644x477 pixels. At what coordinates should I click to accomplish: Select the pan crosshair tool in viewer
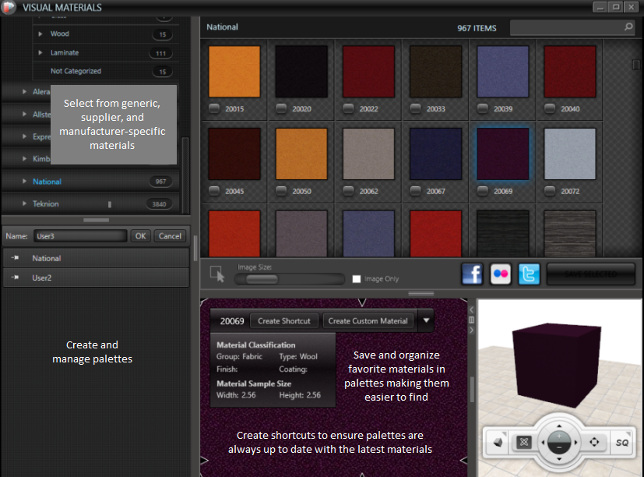594,442
